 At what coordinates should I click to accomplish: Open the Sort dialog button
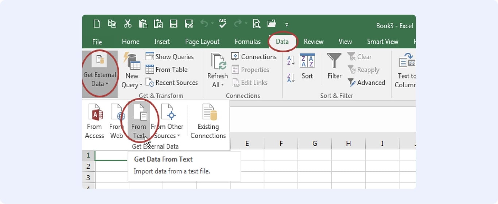click(x=307, y=67)
